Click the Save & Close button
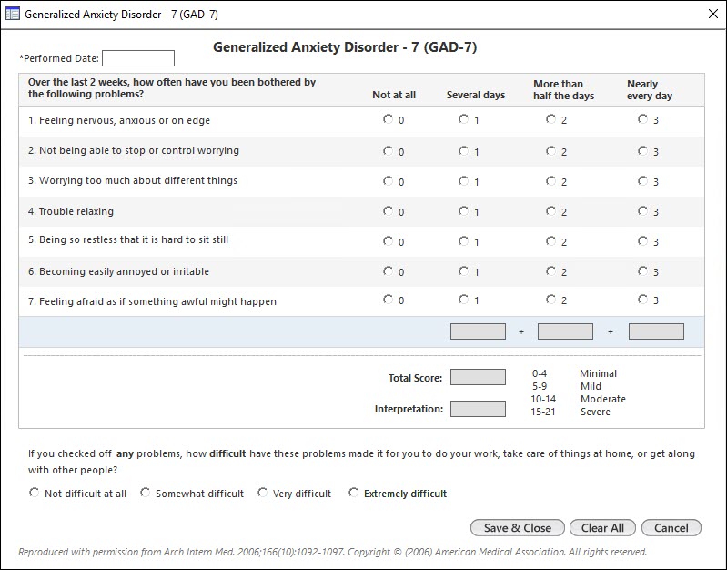 point(517,528)
